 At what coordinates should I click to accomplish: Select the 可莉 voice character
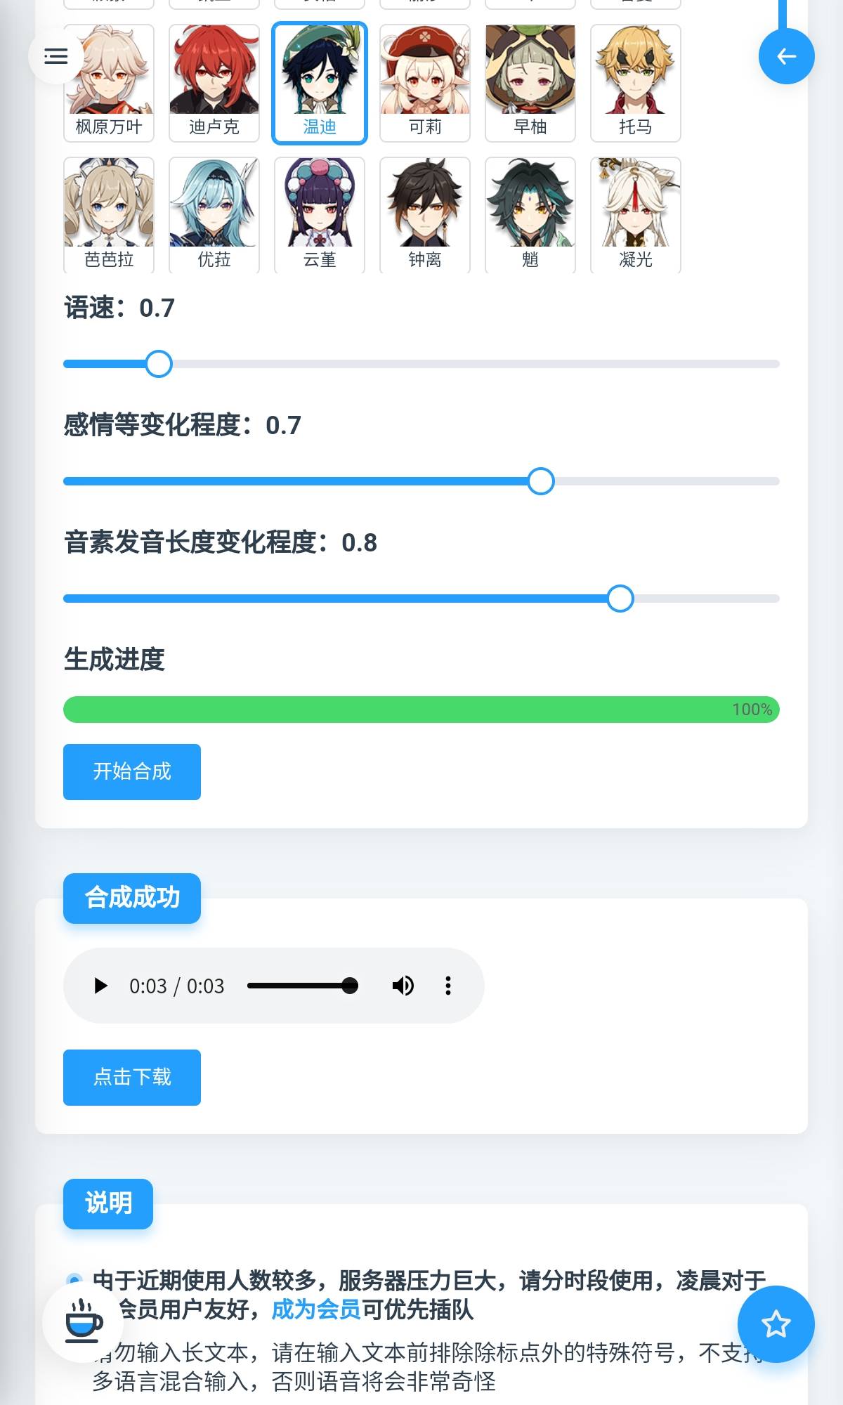(x=425, y=83)
